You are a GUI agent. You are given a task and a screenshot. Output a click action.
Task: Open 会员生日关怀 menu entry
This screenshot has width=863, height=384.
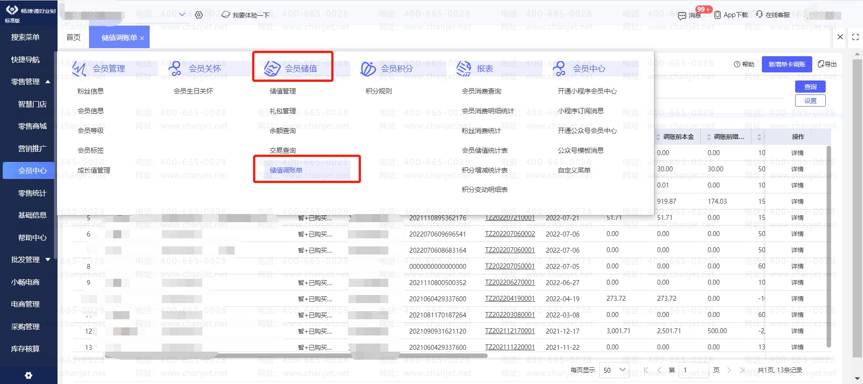(193, 91)
